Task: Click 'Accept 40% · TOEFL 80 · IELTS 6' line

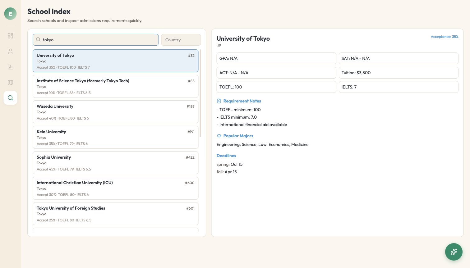Action: coord(63,118)
